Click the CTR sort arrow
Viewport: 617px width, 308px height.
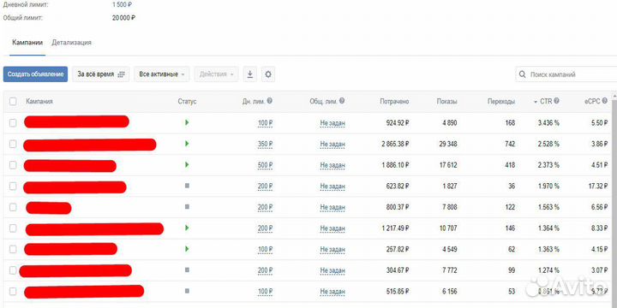[536, 102]
